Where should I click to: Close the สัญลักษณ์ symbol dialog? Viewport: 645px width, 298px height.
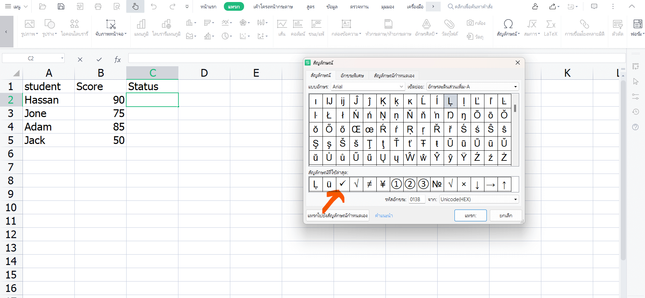pos(518,63)
